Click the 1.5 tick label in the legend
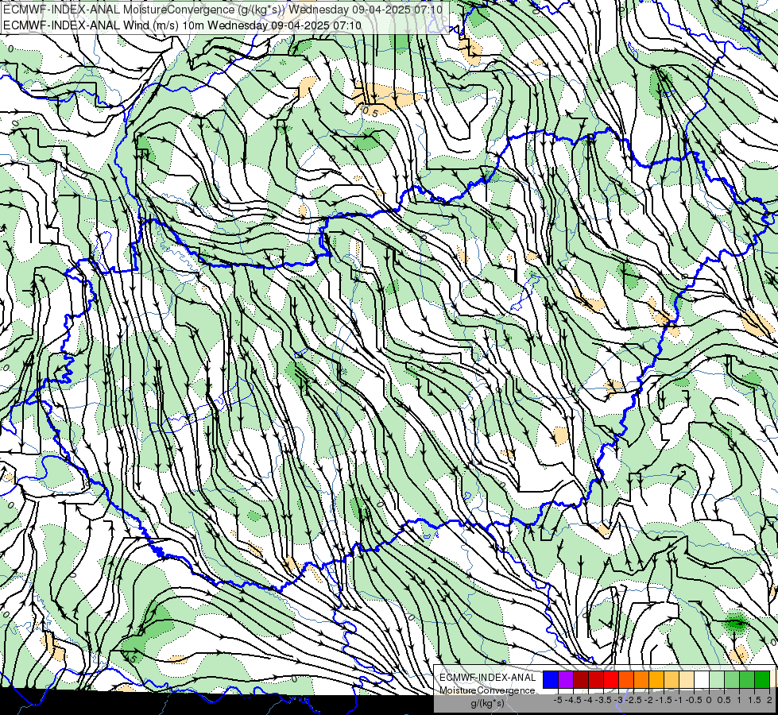The image size is (778, 715). click(x=754, y=700)
